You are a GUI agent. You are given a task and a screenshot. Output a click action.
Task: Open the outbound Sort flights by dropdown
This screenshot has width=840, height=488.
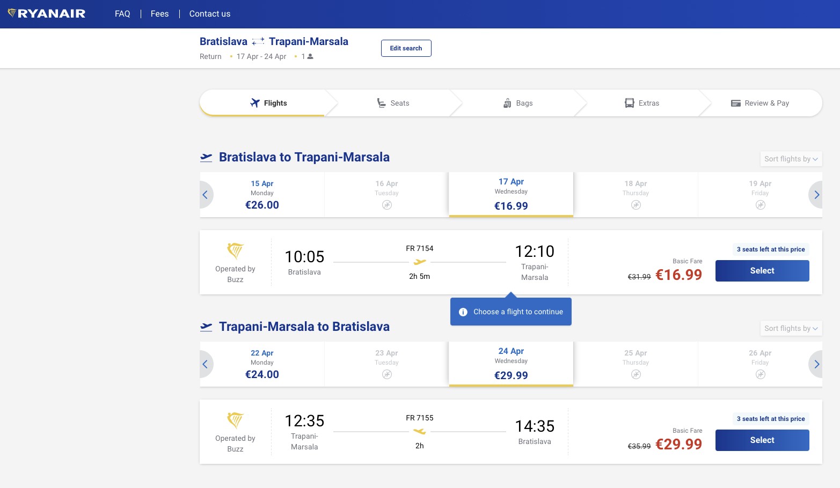pos(791,159)
